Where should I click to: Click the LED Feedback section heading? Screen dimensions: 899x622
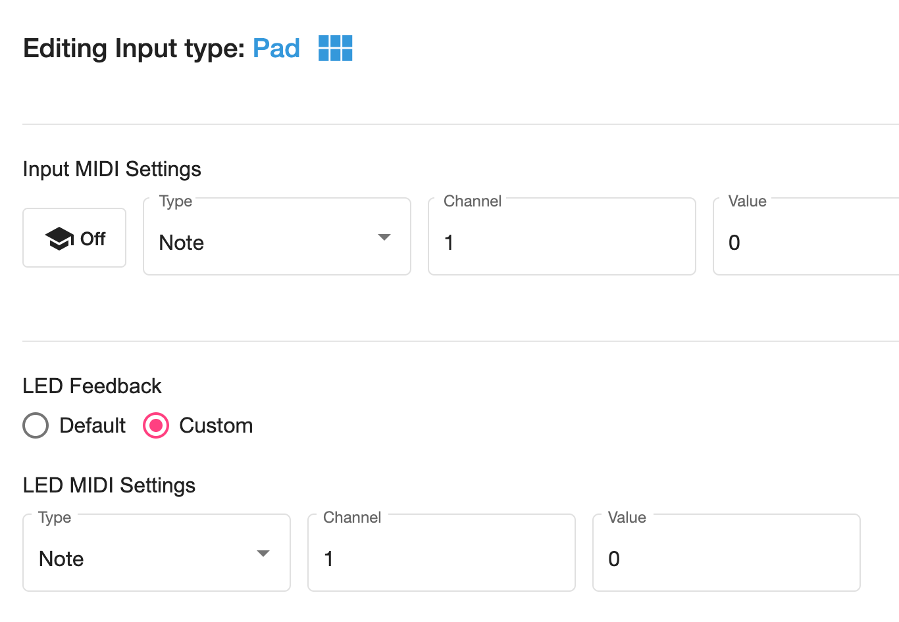(92, 386)
